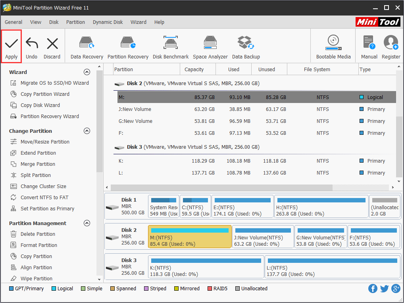Open the Manual
This screenshot has width=404, height=303.
click(x=369, y=47)
